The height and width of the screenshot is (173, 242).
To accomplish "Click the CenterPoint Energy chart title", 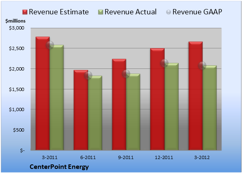I will tap(59, 167).
